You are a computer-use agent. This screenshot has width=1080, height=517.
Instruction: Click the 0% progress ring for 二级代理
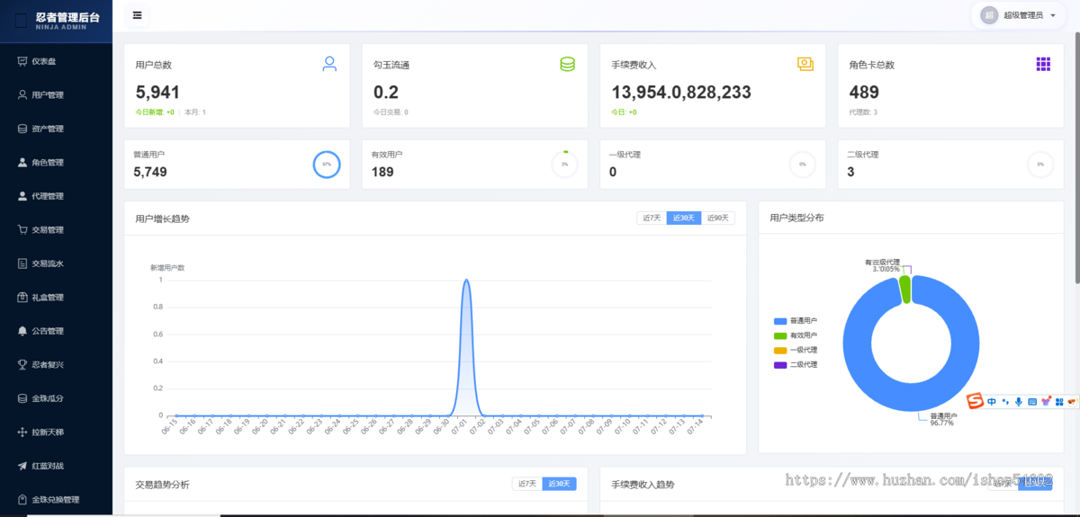1039,165
